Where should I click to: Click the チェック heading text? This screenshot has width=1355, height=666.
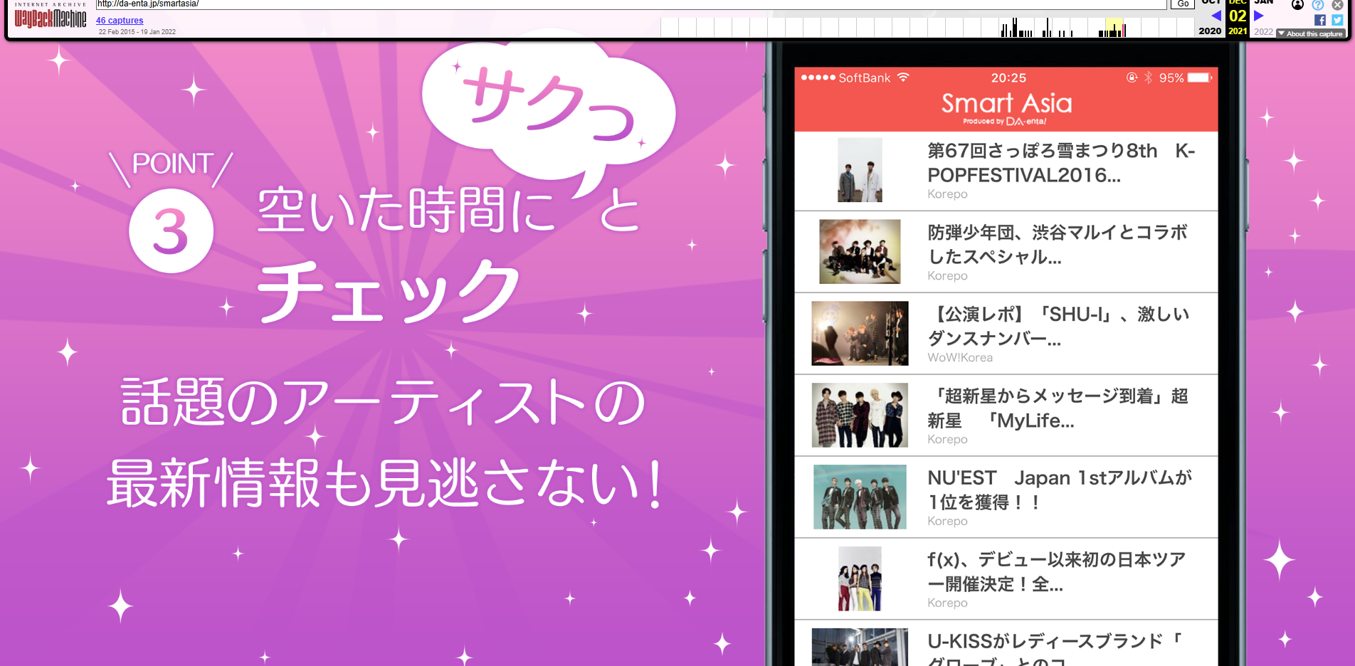click(x=389, y=290)
